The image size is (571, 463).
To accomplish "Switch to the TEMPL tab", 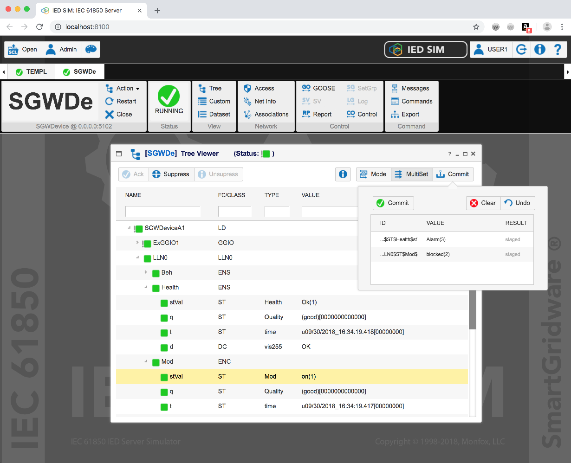I will click(x=31, y=72).
